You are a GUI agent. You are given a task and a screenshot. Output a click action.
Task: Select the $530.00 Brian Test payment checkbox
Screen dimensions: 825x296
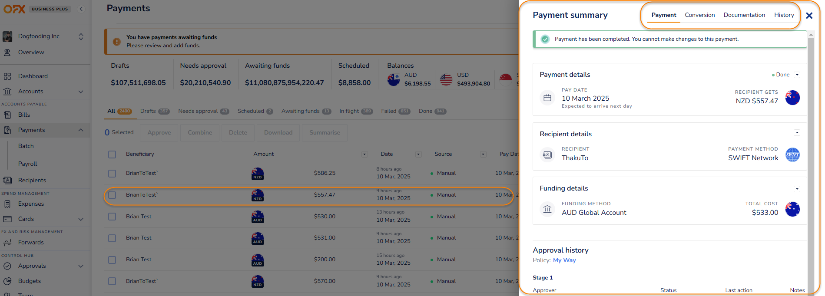[112, 217]
